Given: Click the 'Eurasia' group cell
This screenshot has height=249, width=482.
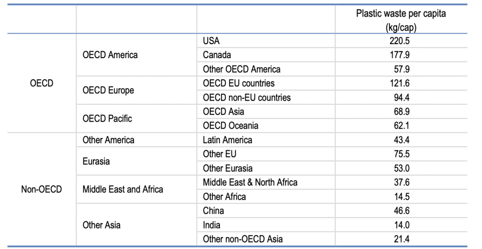Looking at the screenshot, I should (96, 161).
